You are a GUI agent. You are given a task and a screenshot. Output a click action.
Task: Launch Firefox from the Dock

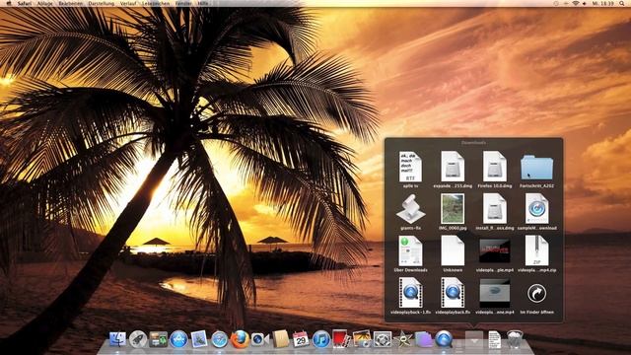[x=240, y=339]
